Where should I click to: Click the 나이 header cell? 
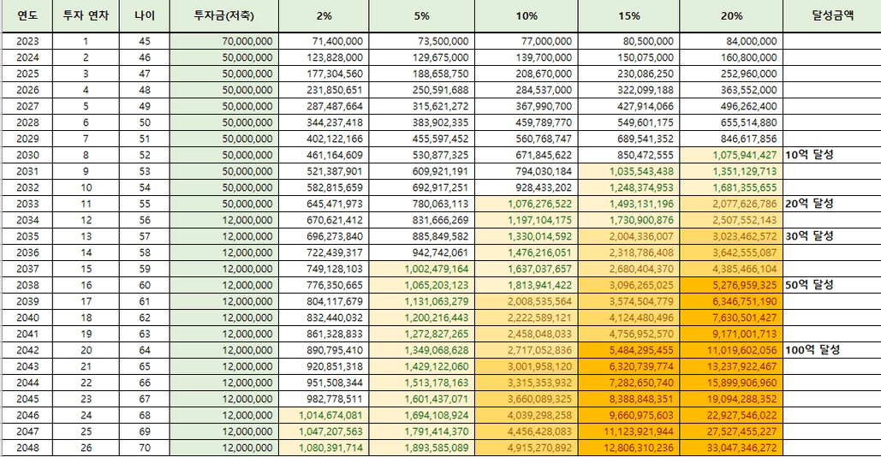(145, 15)
